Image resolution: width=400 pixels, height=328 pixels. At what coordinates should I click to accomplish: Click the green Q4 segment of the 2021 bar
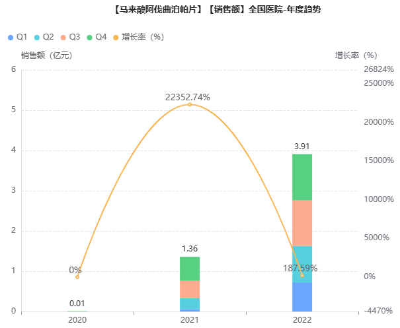click(x=190, y=269)
